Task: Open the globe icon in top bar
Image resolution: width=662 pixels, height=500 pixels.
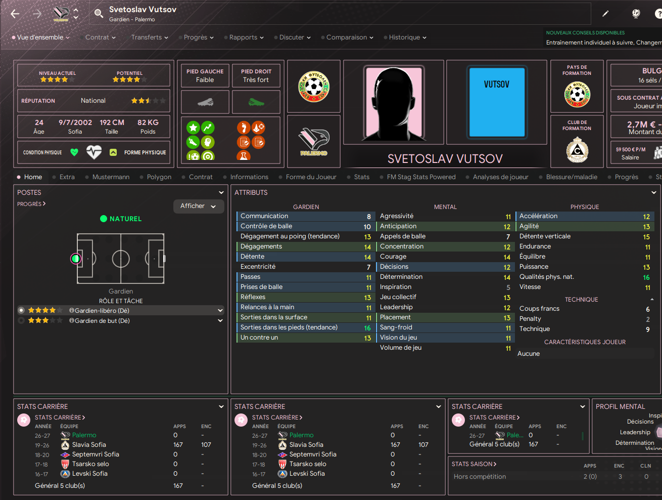Action: (636, 14)
